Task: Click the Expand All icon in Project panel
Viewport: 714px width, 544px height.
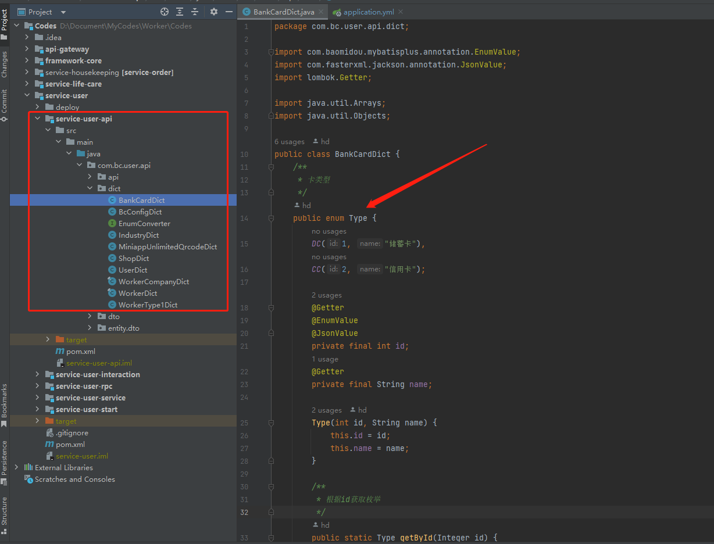Action: (x=180, y=12)
